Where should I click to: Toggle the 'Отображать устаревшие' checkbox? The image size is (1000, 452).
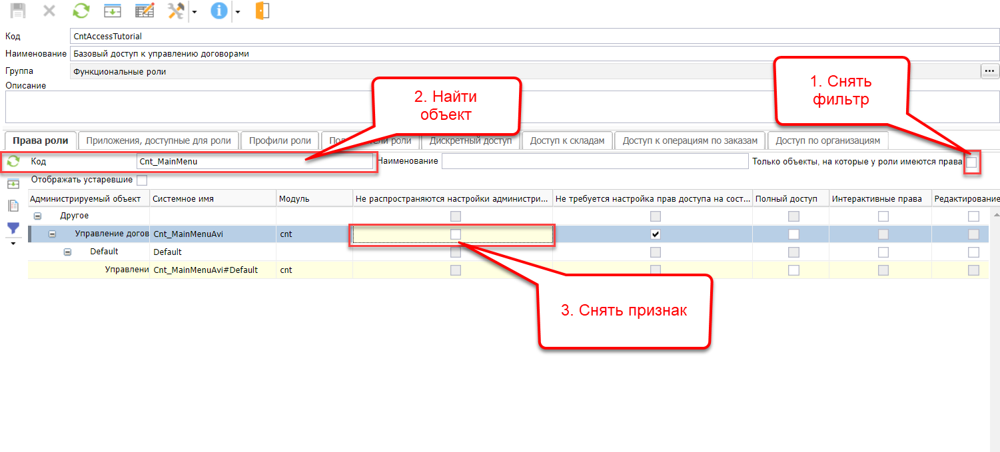(x=141, y=180)
